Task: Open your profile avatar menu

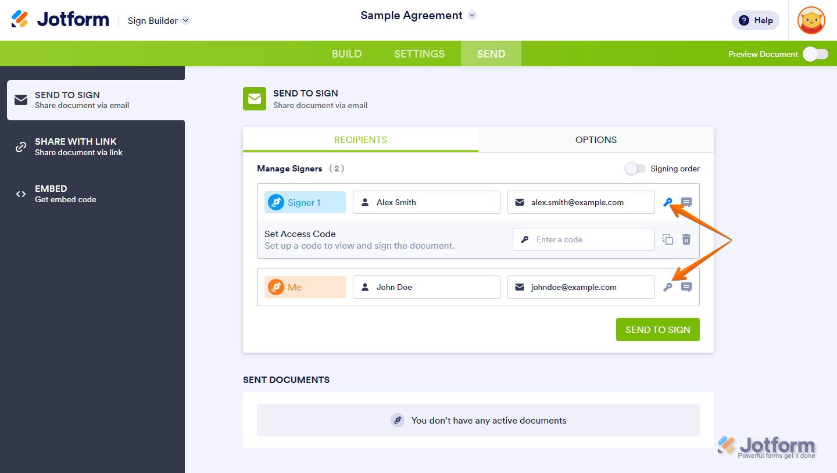Action: point(811,20)
